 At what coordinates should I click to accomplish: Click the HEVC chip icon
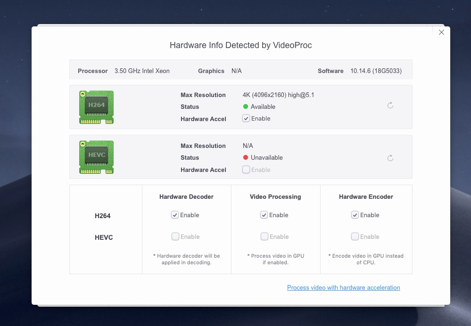click(97, 157)
